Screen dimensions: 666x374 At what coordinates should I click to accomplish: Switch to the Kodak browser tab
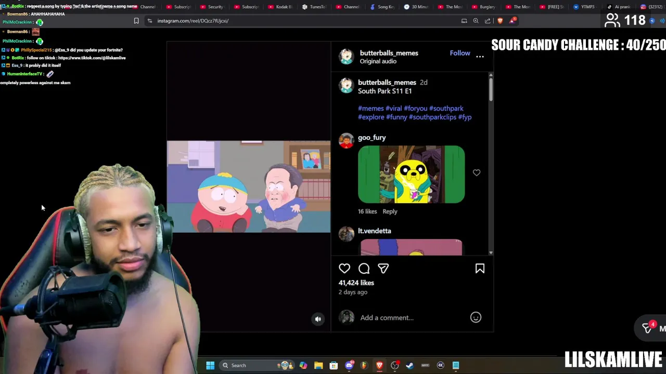point(280,7)
